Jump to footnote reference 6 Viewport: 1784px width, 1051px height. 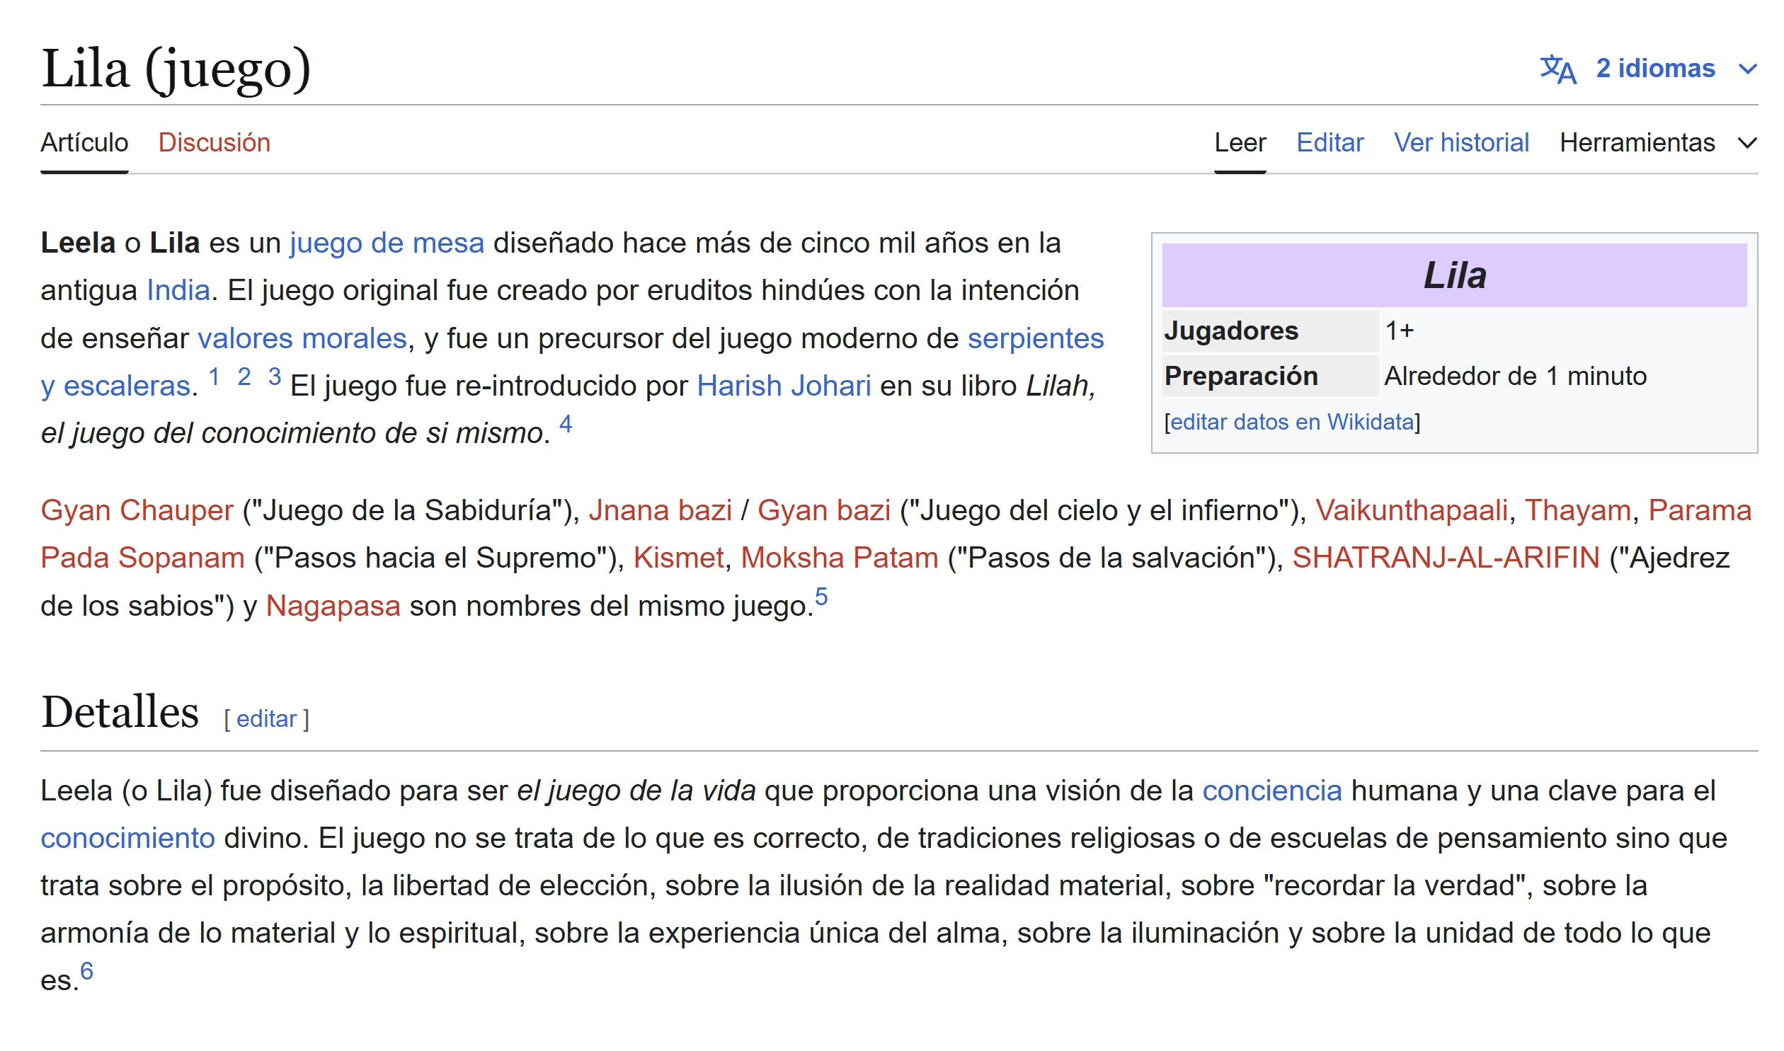point(86,971)
